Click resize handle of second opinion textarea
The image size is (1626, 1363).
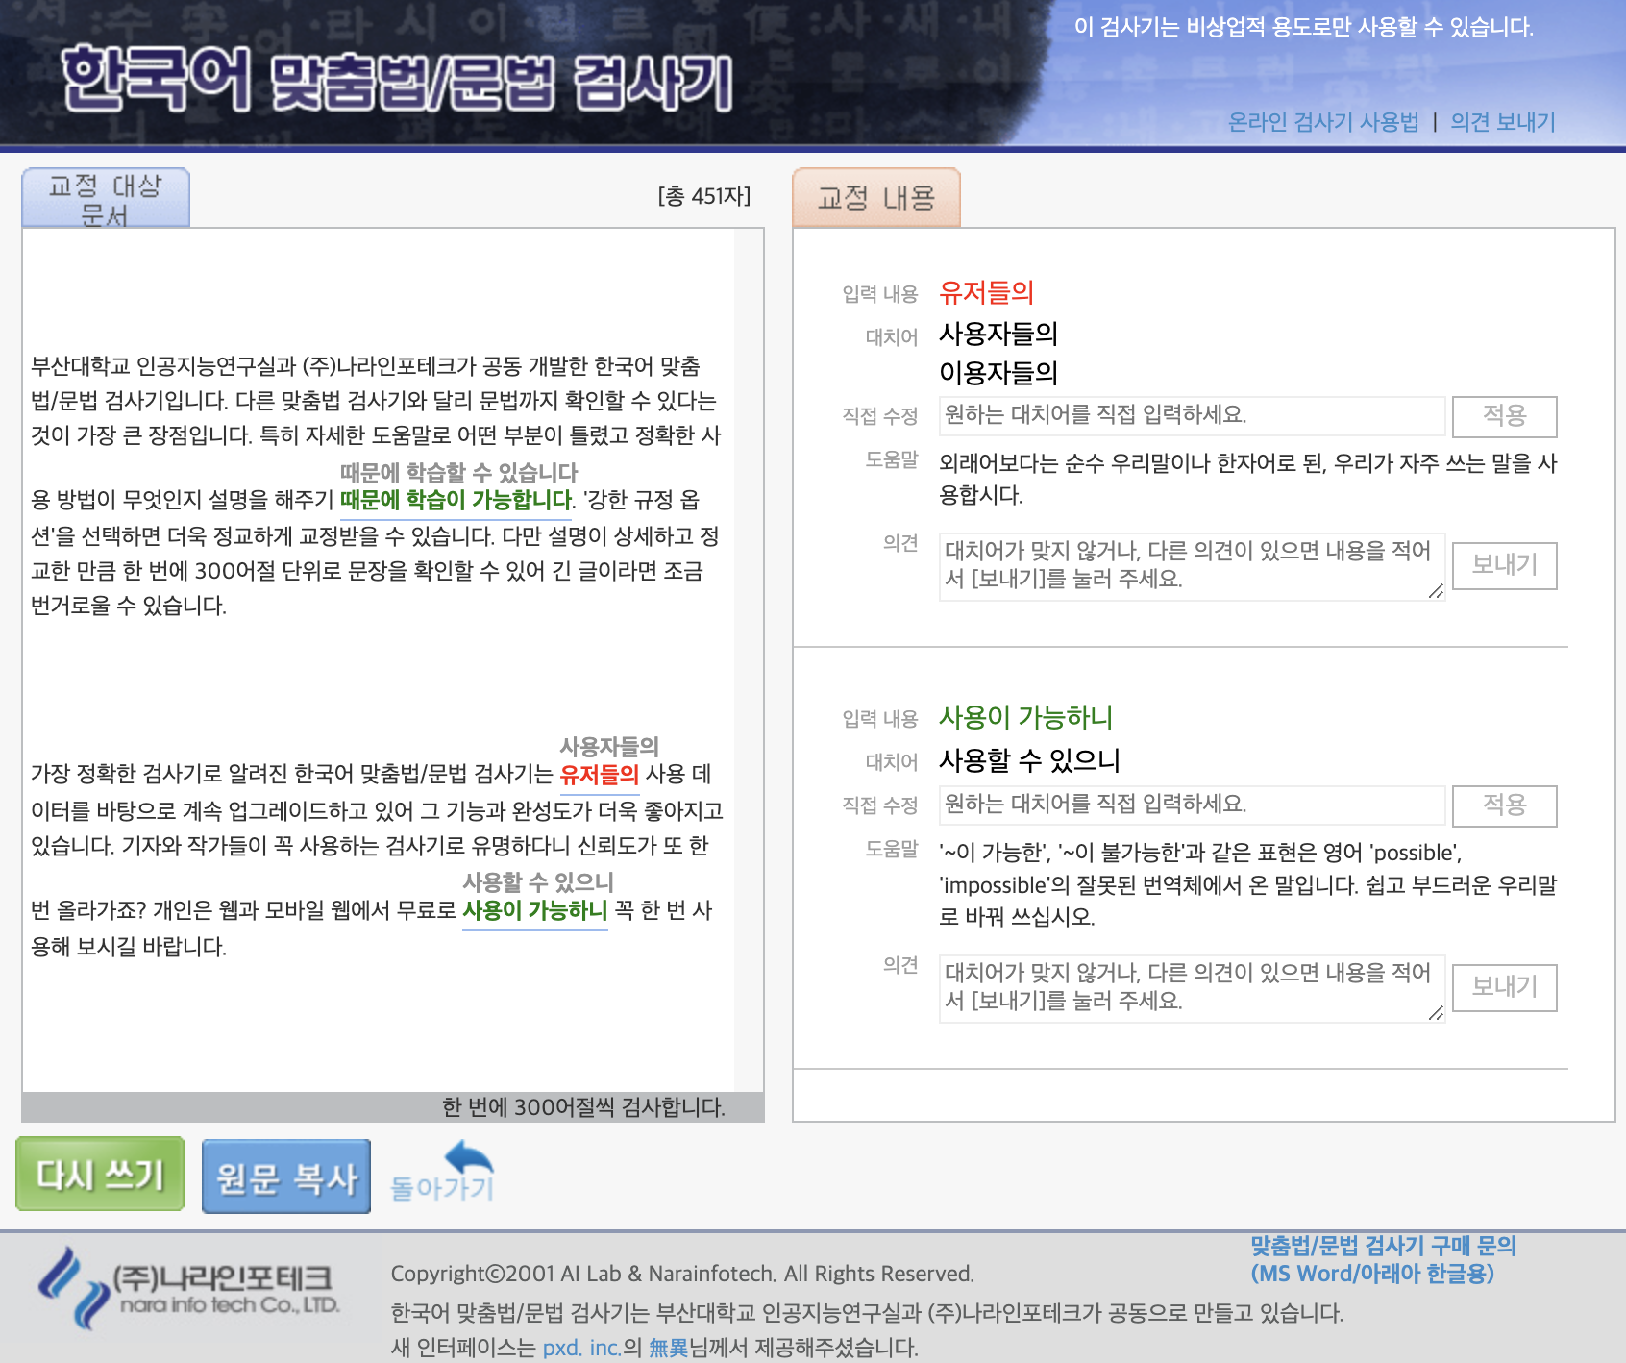(x=1436, y=1013)
